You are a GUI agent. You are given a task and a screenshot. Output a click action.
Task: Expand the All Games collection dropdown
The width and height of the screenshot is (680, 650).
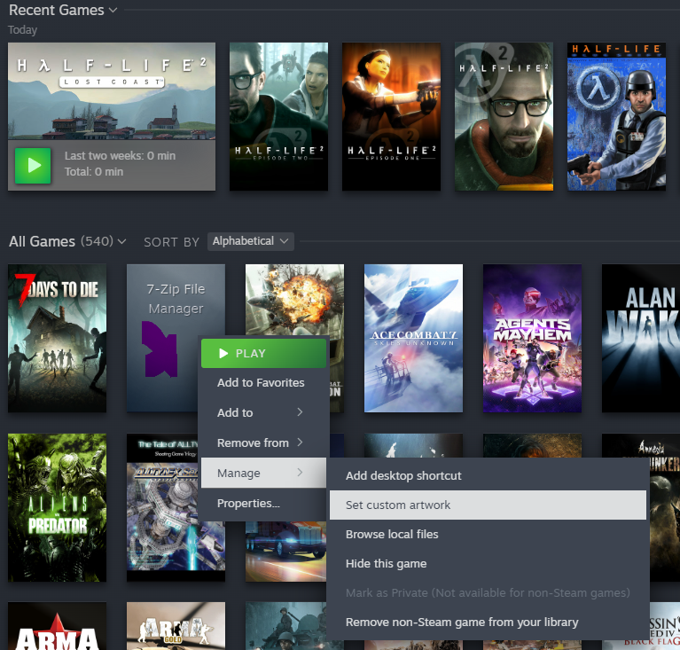click(x=121, y=241)
